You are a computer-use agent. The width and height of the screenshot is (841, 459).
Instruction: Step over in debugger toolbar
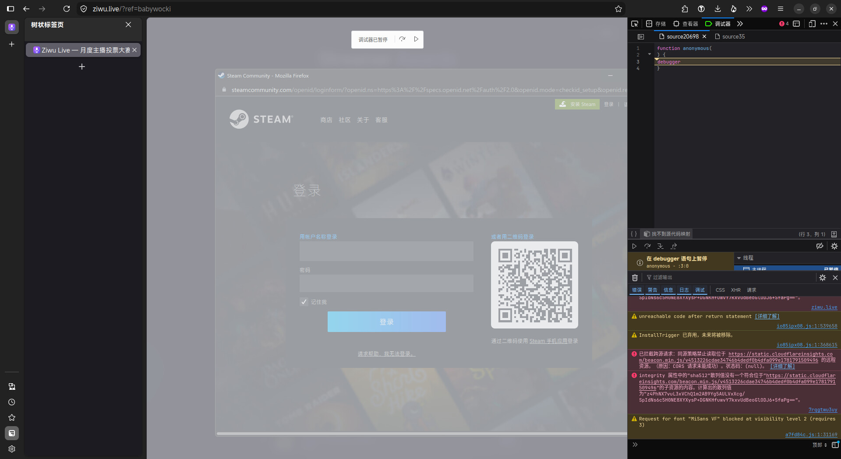click(x=647, y=246)
